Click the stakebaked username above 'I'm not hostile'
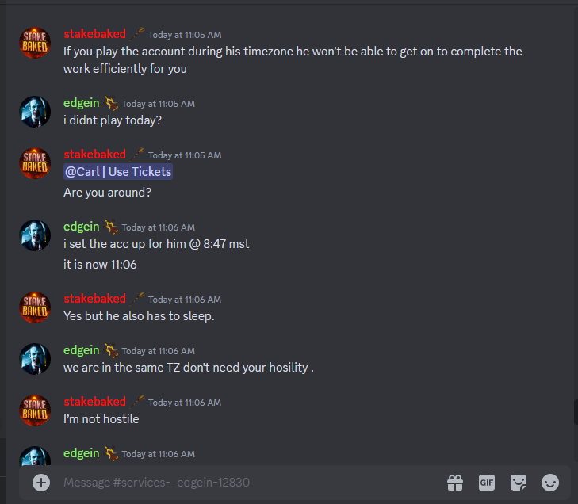The width and height of the screenshot is (578, 504). [94, 402]
